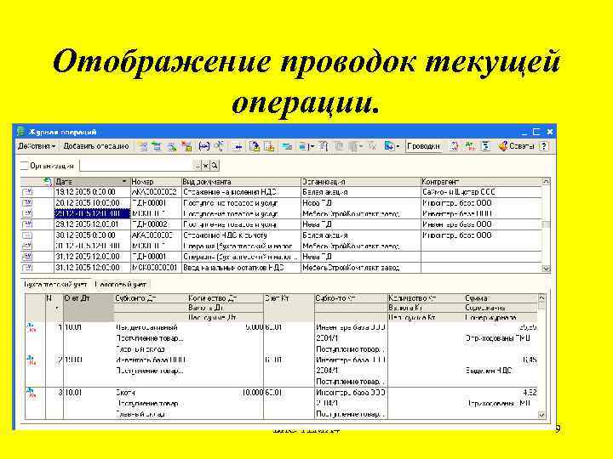
Task: Open Help with the question mark icon
Action: (544, 146)
